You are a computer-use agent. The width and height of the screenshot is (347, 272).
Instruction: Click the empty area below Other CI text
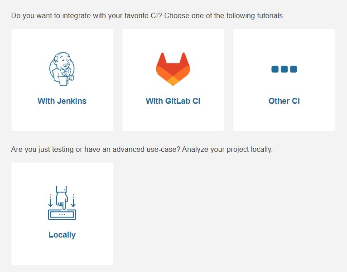coord(284,118)
